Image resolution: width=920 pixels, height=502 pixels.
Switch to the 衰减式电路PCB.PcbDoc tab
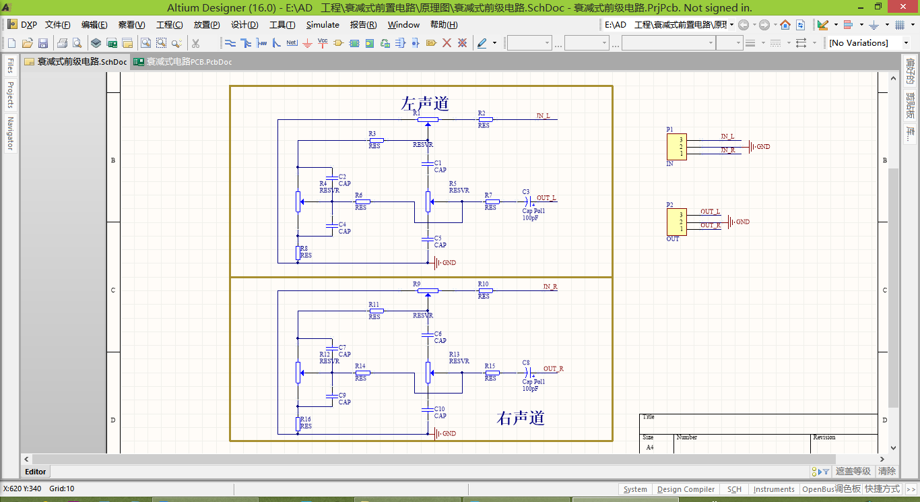click(x=183, y=62)
